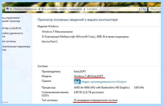163x106 pixels.
Task: Click 32-разрядная операционная система value
Action: 96,100
